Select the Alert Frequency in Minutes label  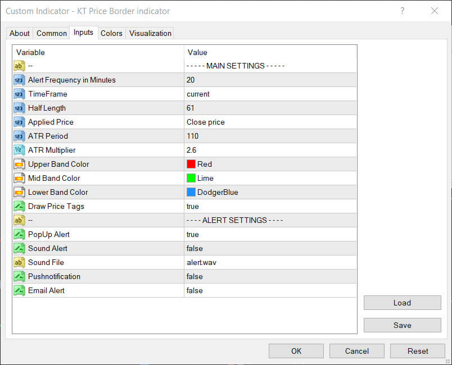coord(72,80)
